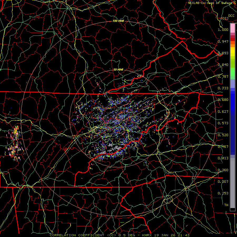Select the 0.733 scale value
The width and height of the screenshot is (237, 237).
pos(223,88)
